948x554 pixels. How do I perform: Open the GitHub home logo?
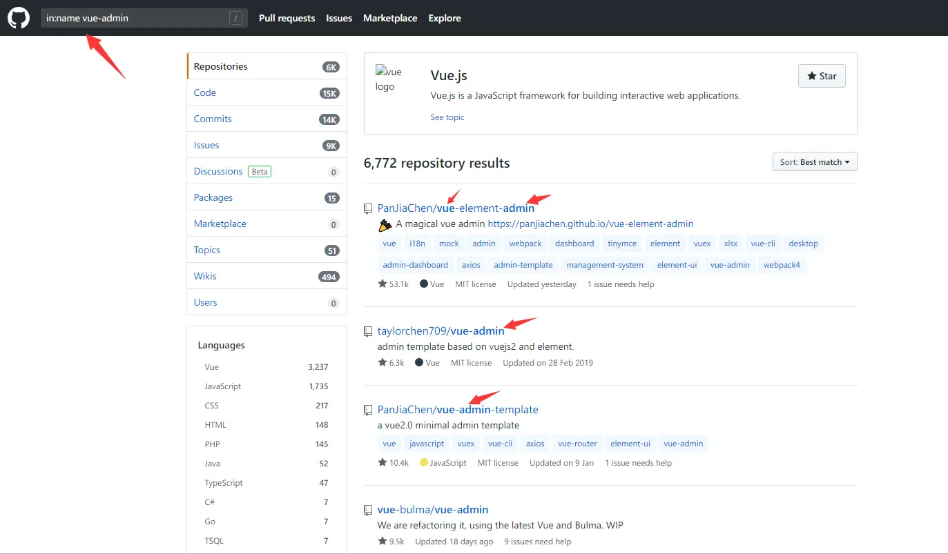(x=19, y=18)
